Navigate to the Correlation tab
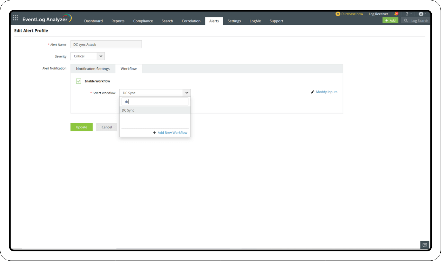Screen dimensions: 441x261 191,21
